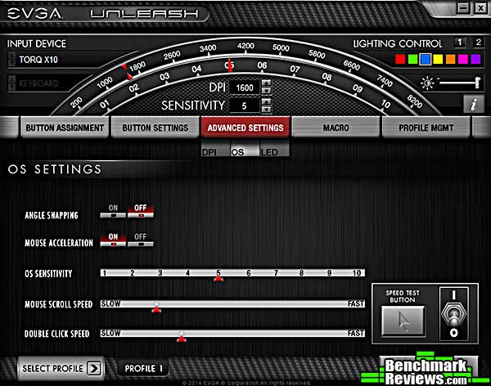This screenshot has height=386, width=491.
Task: Turn Angle Snapping ON
Action: tap(112, 213)
